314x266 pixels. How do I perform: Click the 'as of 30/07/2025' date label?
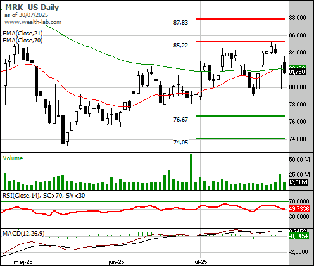tap(26, 15)
